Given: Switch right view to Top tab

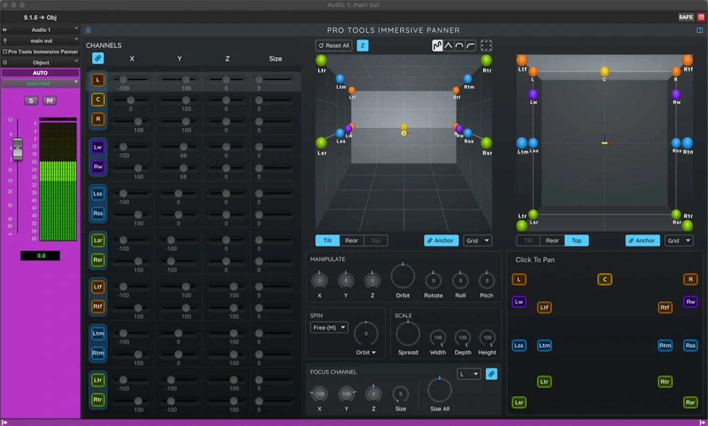Looking at the screenshot, I should tap(576, 240).
